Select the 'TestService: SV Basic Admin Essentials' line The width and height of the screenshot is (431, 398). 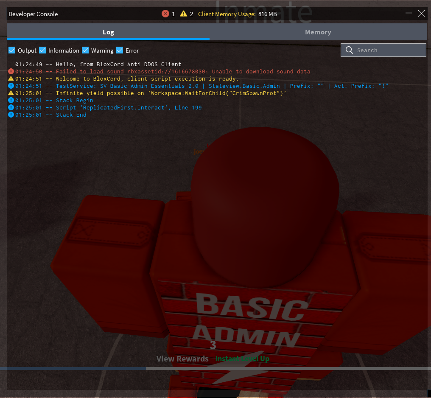202,86
